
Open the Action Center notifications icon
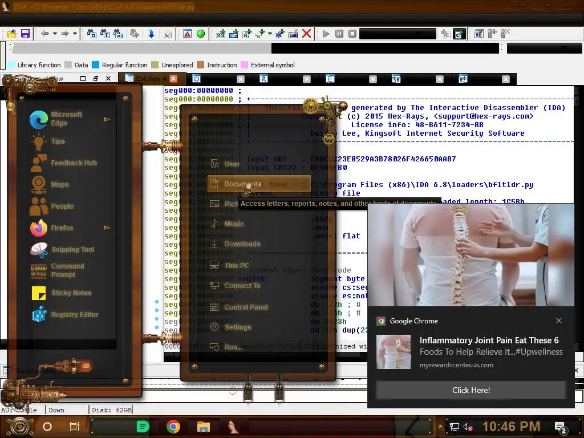561,427
